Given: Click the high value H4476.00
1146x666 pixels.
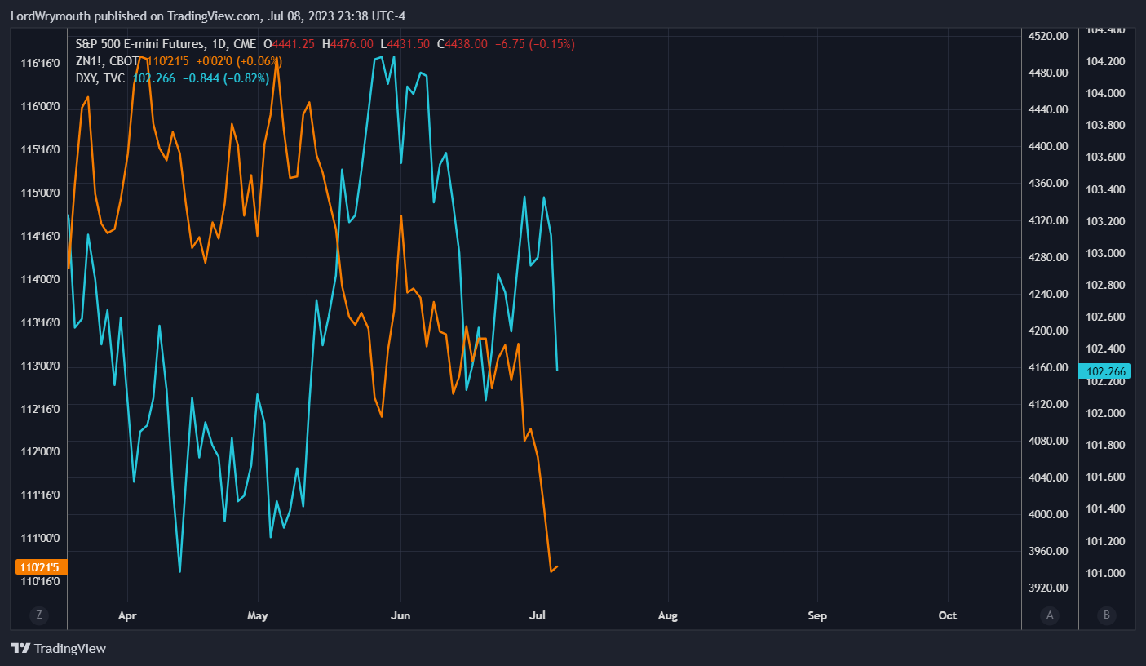Looking at the screenshot, I should 347,44.
